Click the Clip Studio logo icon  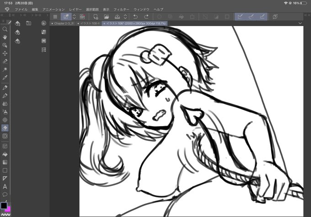tap(7, 9)
